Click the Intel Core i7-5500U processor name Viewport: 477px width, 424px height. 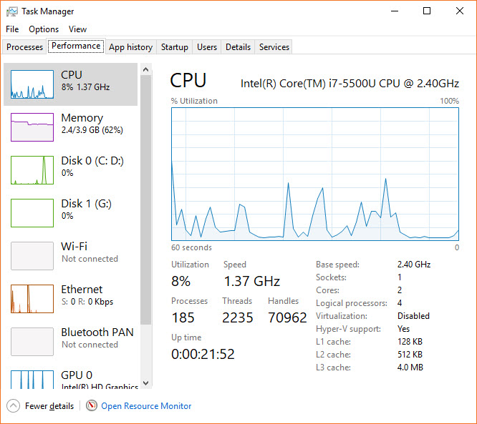350,84
